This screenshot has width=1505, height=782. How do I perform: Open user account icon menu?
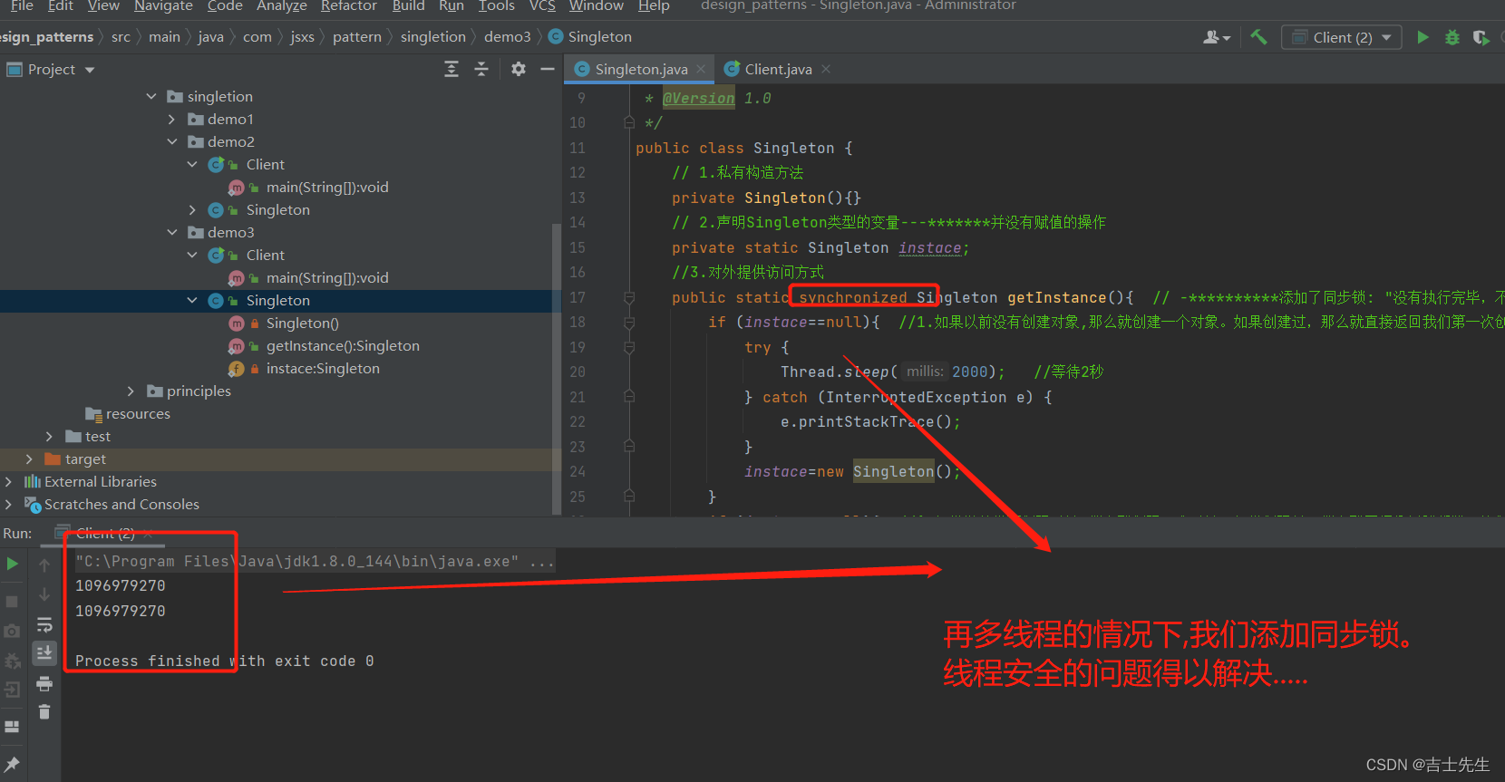point(1216,37)
